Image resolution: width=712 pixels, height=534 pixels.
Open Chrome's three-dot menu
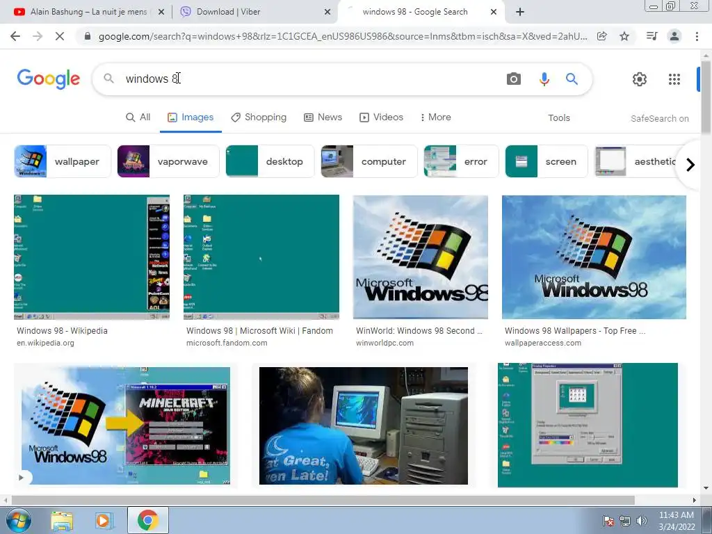click(697, 36)
